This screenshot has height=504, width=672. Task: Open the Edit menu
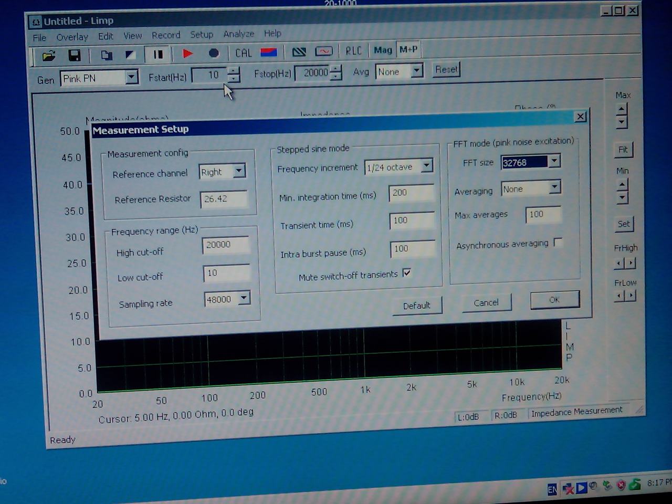click(x=106, y=36)
